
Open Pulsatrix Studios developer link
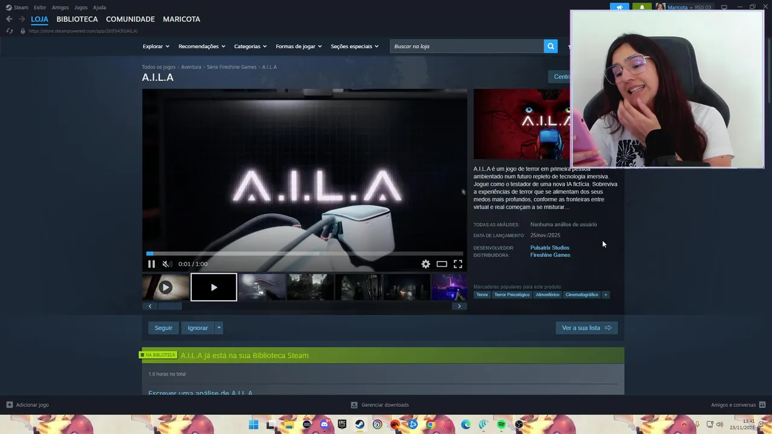pyautogui.click(x=549, y=248)
